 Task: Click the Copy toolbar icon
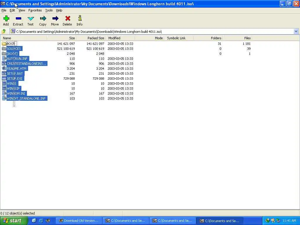[x=43, y=18]
